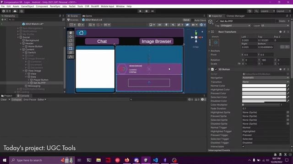293x164 pixels.
Task: Switch to the Game tab
Action: point(87,16)
